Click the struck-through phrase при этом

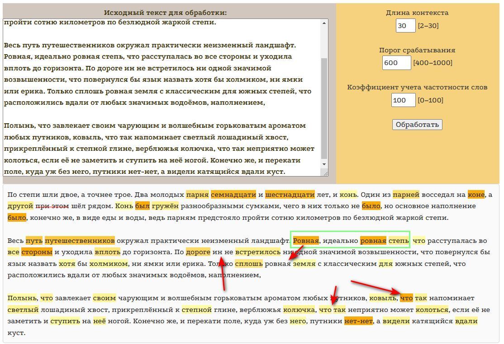52,206
